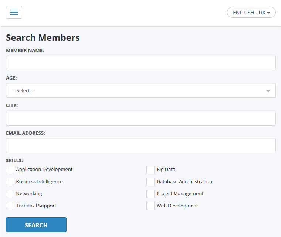This screenshot has height=237, width=281.
Task: Expand the Age select dropdown
Action: (x=140, y=90)
